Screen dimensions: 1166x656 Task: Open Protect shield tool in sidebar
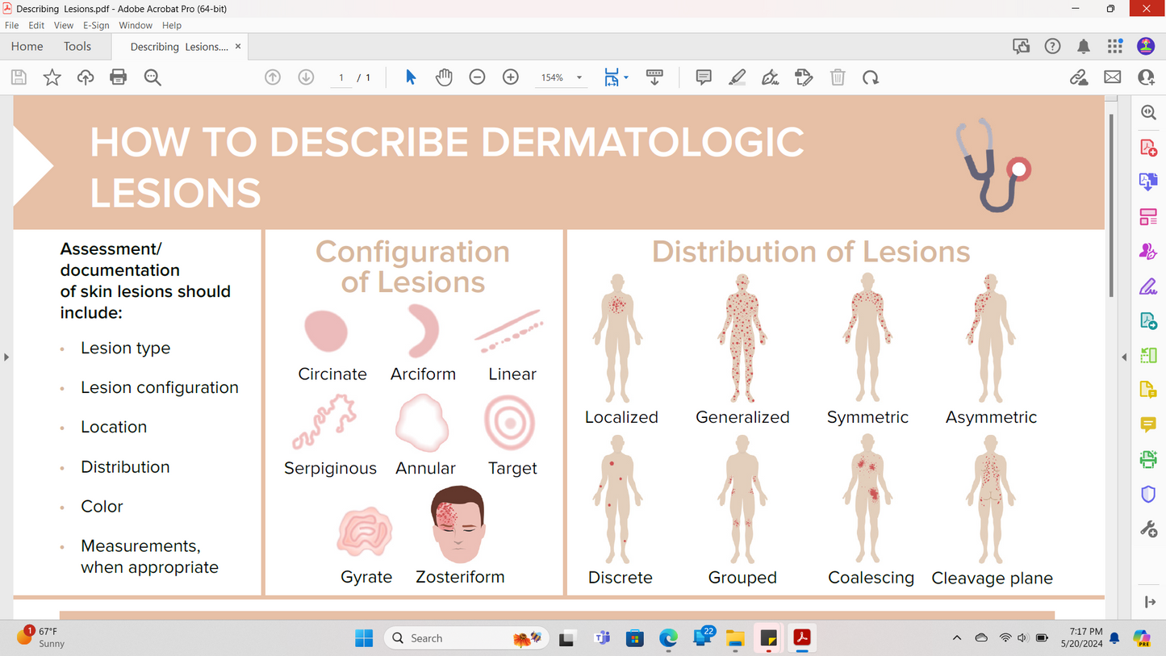coord(1149,495)
